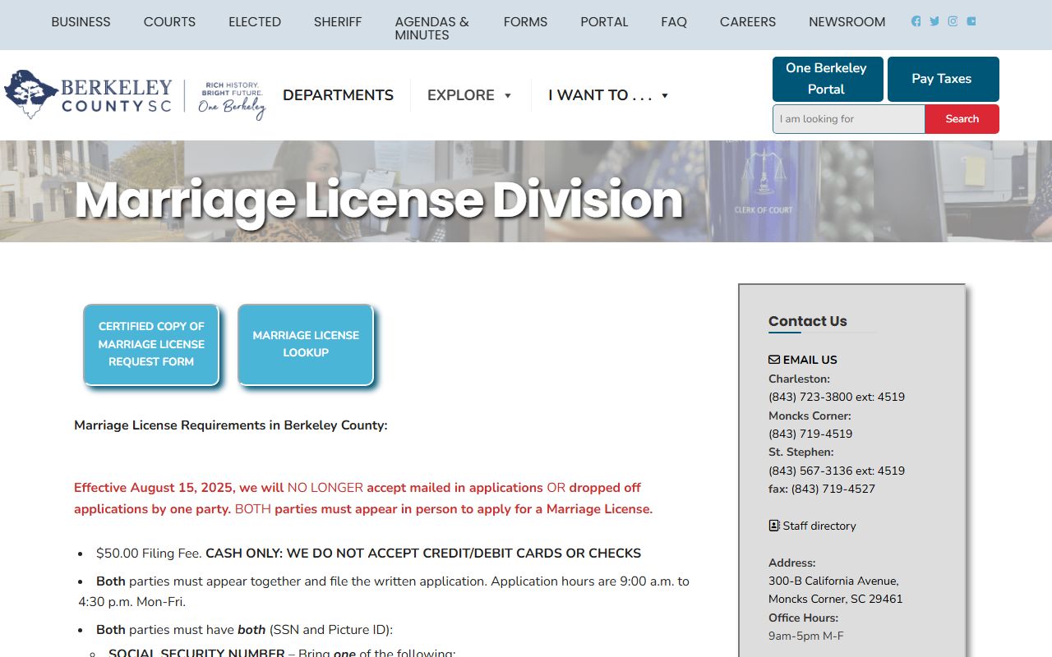Image resolution: width=1052 pixels, height=657 pixels.
Task: Click the Staff directory contact card icon
Action: coord(774,526)
